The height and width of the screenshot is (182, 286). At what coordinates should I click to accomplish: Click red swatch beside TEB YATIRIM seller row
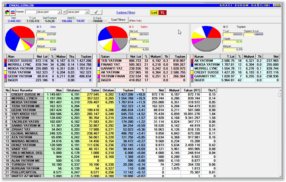[99, 61]
